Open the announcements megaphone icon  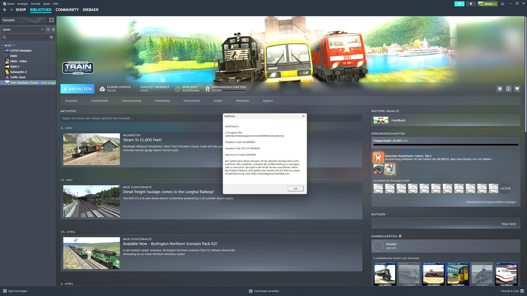(459, 4)
